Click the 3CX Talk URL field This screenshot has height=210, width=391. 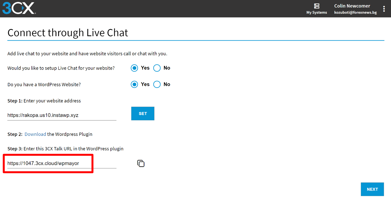point(62,163)
